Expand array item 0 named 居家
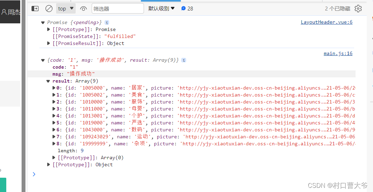The width and height of the screenshot is (373, 192). tap(54, 88)
